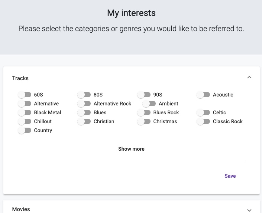Enable the Christian genre switch
The height and width of the screenshot is (213, 262).
(x=84, y=121)
